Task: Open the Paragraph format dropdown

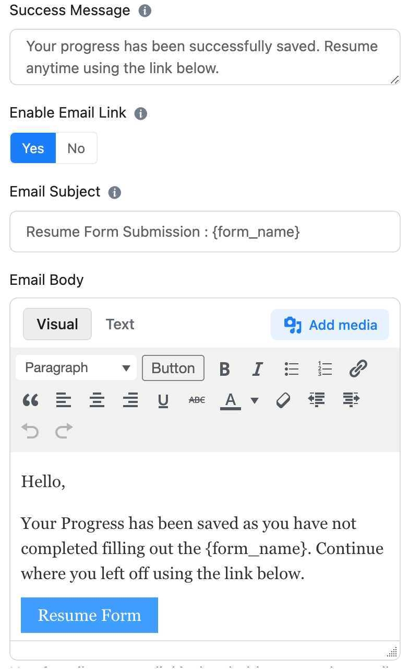Action: (x=76, y=368)
